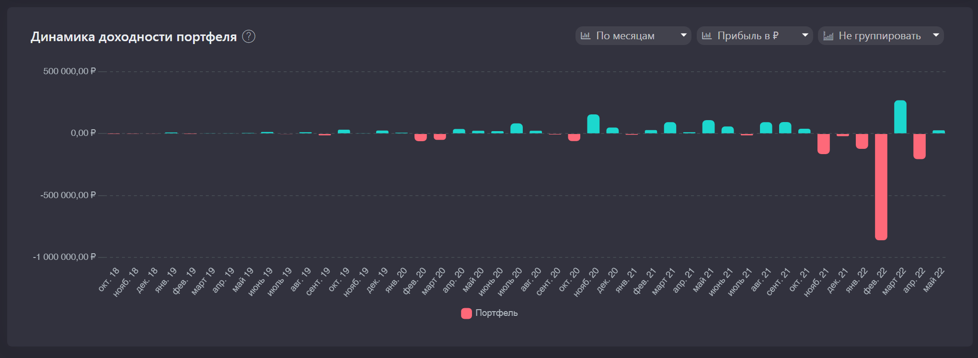978x358 pixels.
Task: Click the chart icon in 'Прибыль в ₽'
Action: 707,35
